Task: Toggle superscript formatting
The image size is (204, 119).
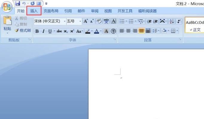Action: pyautogui.click(x=72, y=31)
